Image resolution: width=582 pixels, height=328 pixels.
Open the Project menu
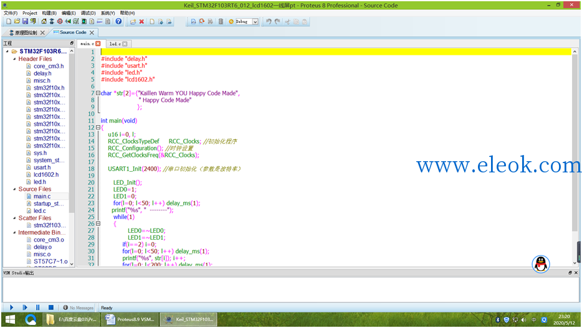coord(30,13)
